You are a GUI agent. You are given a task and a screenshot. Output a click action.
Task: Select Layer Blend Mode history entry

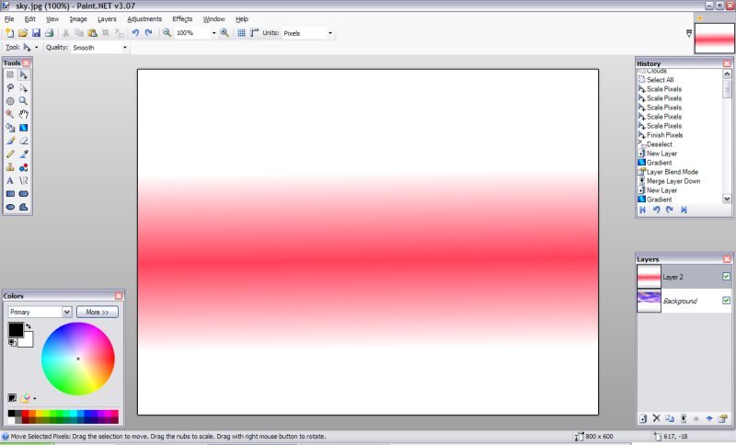click(x=672, y=172)
